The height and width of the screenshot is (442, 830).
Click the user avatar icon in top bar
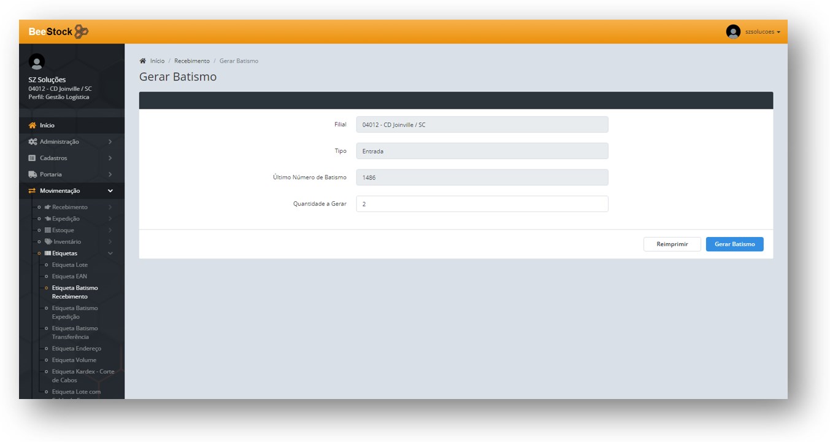click(x=732, y=32)
